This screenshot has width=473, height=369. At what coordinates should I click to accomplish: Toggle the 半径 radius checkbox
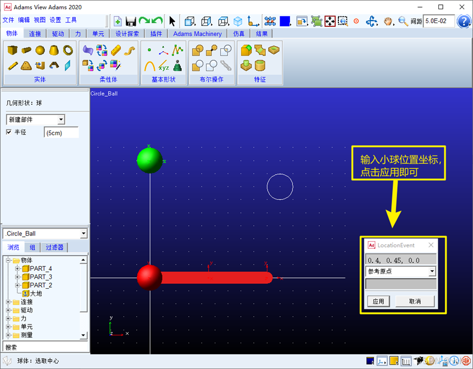point(9,132)
